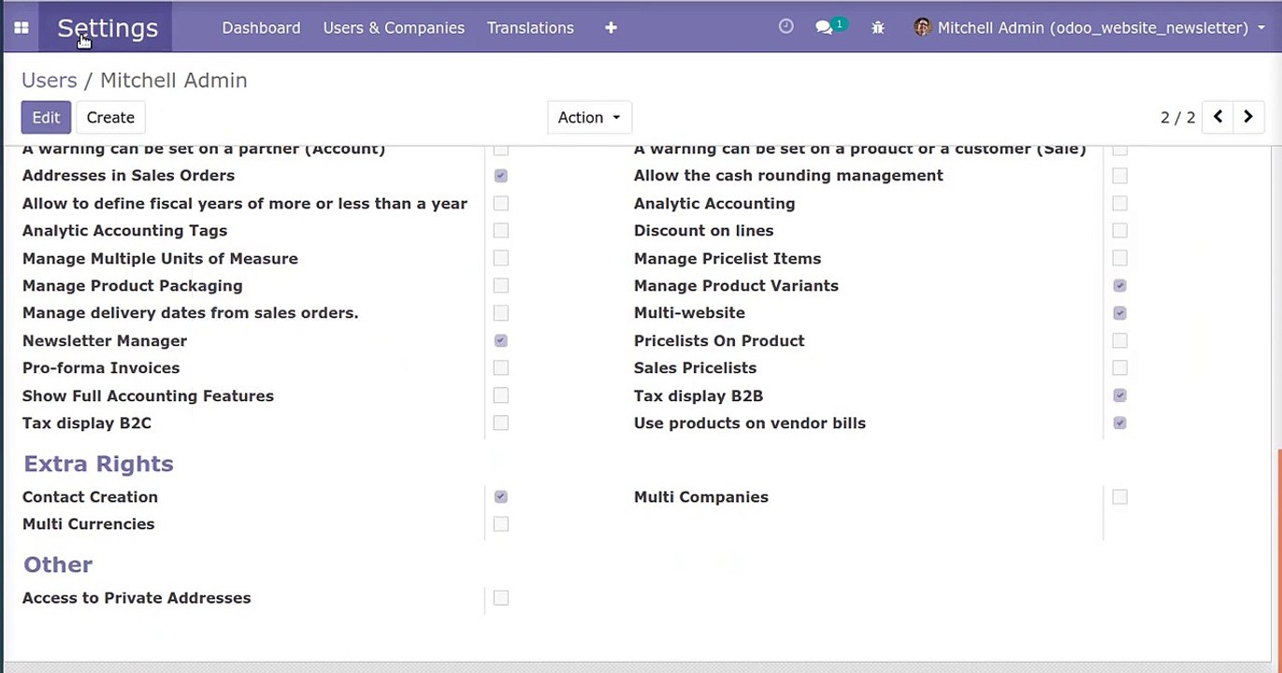Viewport: 1282px width, 673px height.
Task: Toggle Discount on lines checkbox
Action: click(1120, 231)
